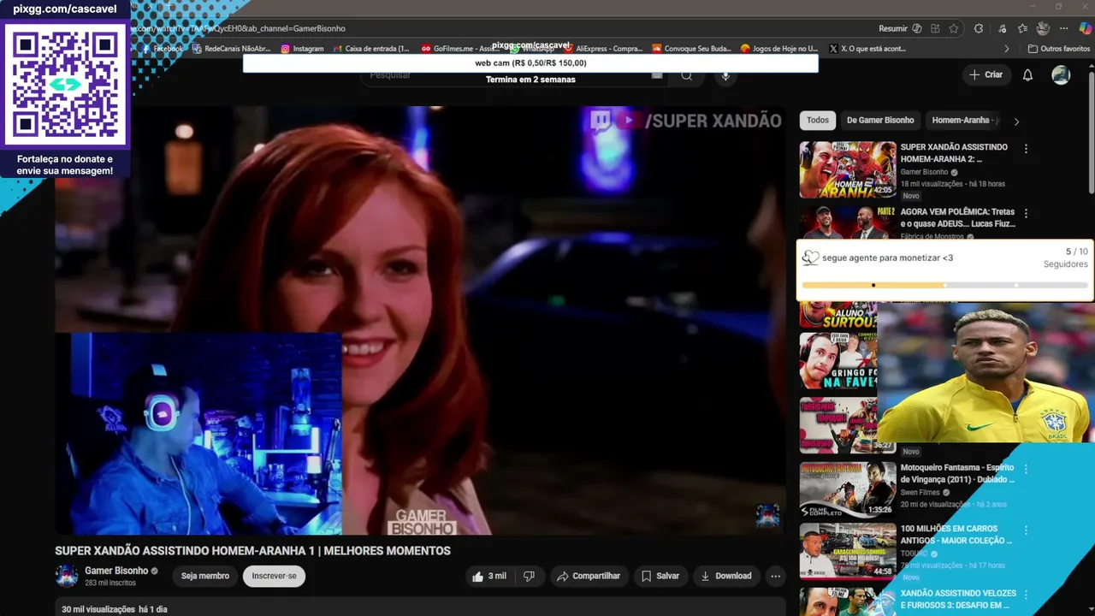
Task: Open the ALUNO SURTOU video thumbnail
Action: click(x=838, y=314)
